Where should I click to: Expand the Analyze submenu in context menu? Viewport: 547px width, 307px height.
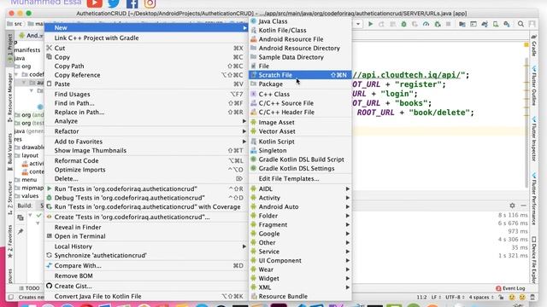[146, 121]
